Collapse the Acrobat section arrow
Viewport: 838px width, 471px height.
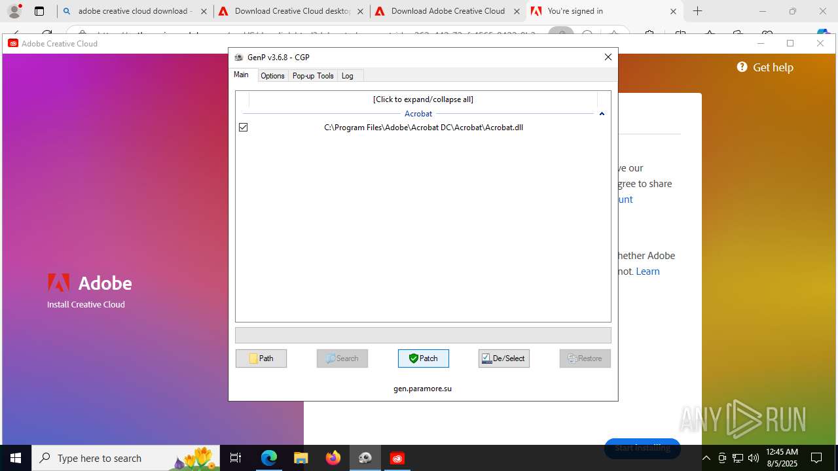[602, 114]
